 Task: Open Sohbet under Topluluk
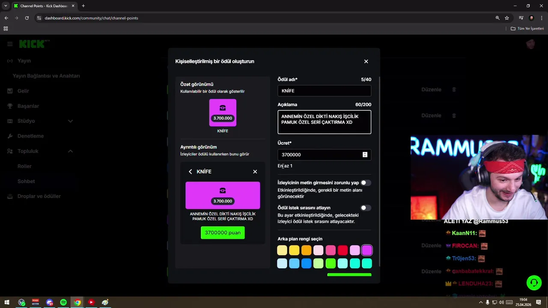(26, 181)
